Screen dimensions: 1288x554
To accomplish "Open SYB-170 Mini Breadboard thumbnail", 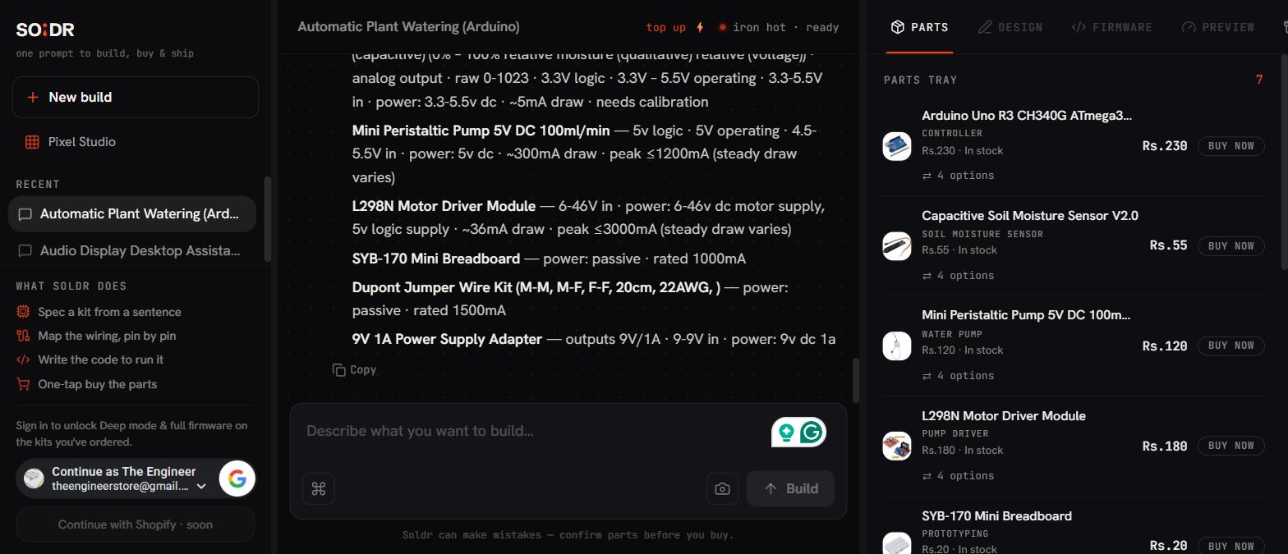I will pyautogui.click(x=897, y=545).
